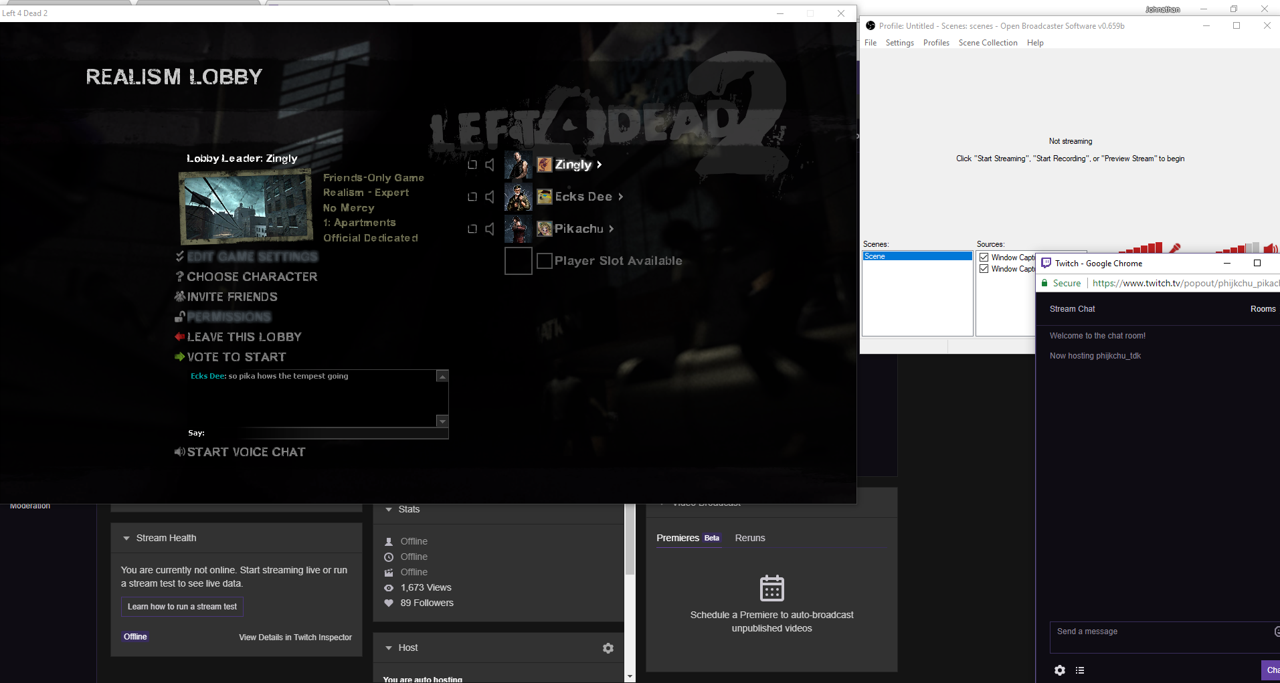Viewport: 1280px width, 683px height.
Task: Toggle the small square box beside Pikachu
Action: 472,229
